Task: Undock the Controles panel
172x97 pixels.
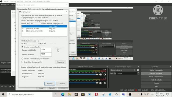Action: tap(170, 67)
